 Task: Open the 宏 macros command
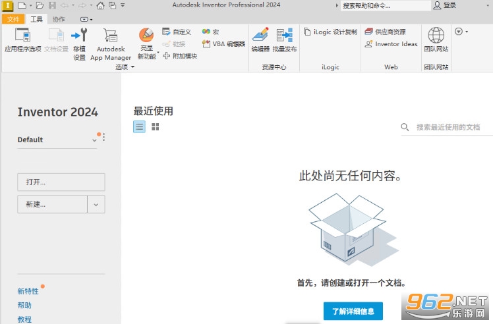pyautogui.click(x=210, y=32)
